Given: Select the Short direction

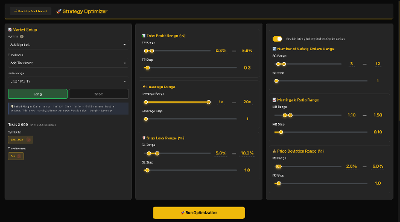Looking at the screenshot, I should click(99, 94).
